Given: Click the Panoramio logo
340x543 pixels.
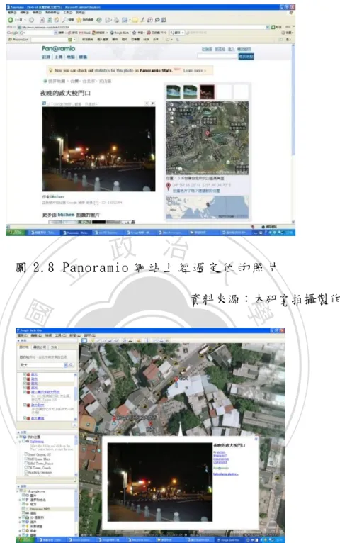Looking at the screenshot, I should [59, 48].
